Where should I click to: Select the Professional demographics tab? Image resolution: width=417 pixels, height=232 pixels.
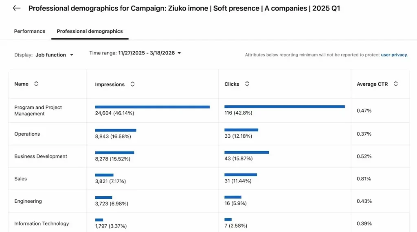pyautogui.click(x=90, y=31)
